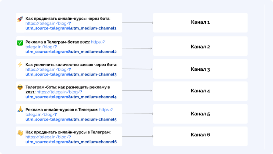Open the link ending in channel5
The width and height of the screenshot is (273, 154).
coord(71,115)
